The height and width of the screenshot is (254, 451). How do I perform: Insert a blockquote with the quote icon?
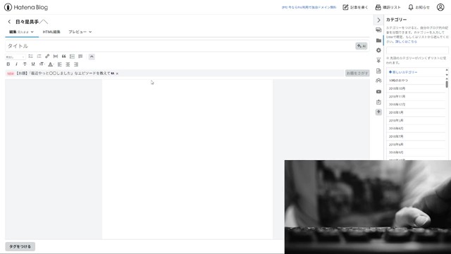[64, 56]
